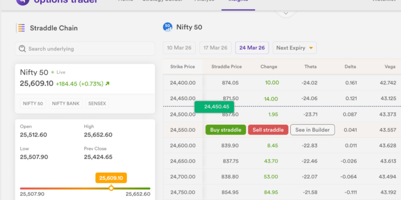Click the search magnifier icon
The width and height of the screenshot is (401, 200).
point(22,49)
